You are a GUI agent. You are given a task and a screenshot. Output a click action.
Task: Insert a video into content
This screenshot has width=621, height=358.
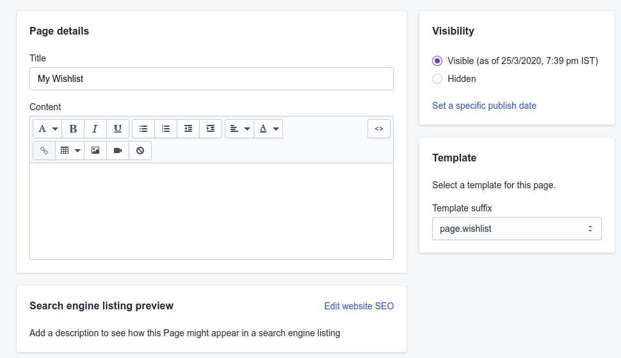(118, 151)
